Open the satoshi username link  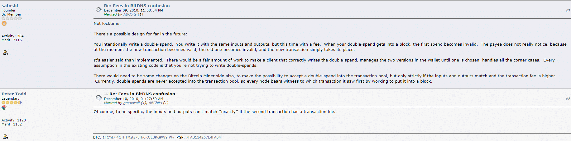[x=10, y=6]
